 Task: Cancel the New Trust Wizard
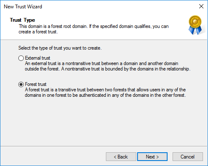[188, 157]
